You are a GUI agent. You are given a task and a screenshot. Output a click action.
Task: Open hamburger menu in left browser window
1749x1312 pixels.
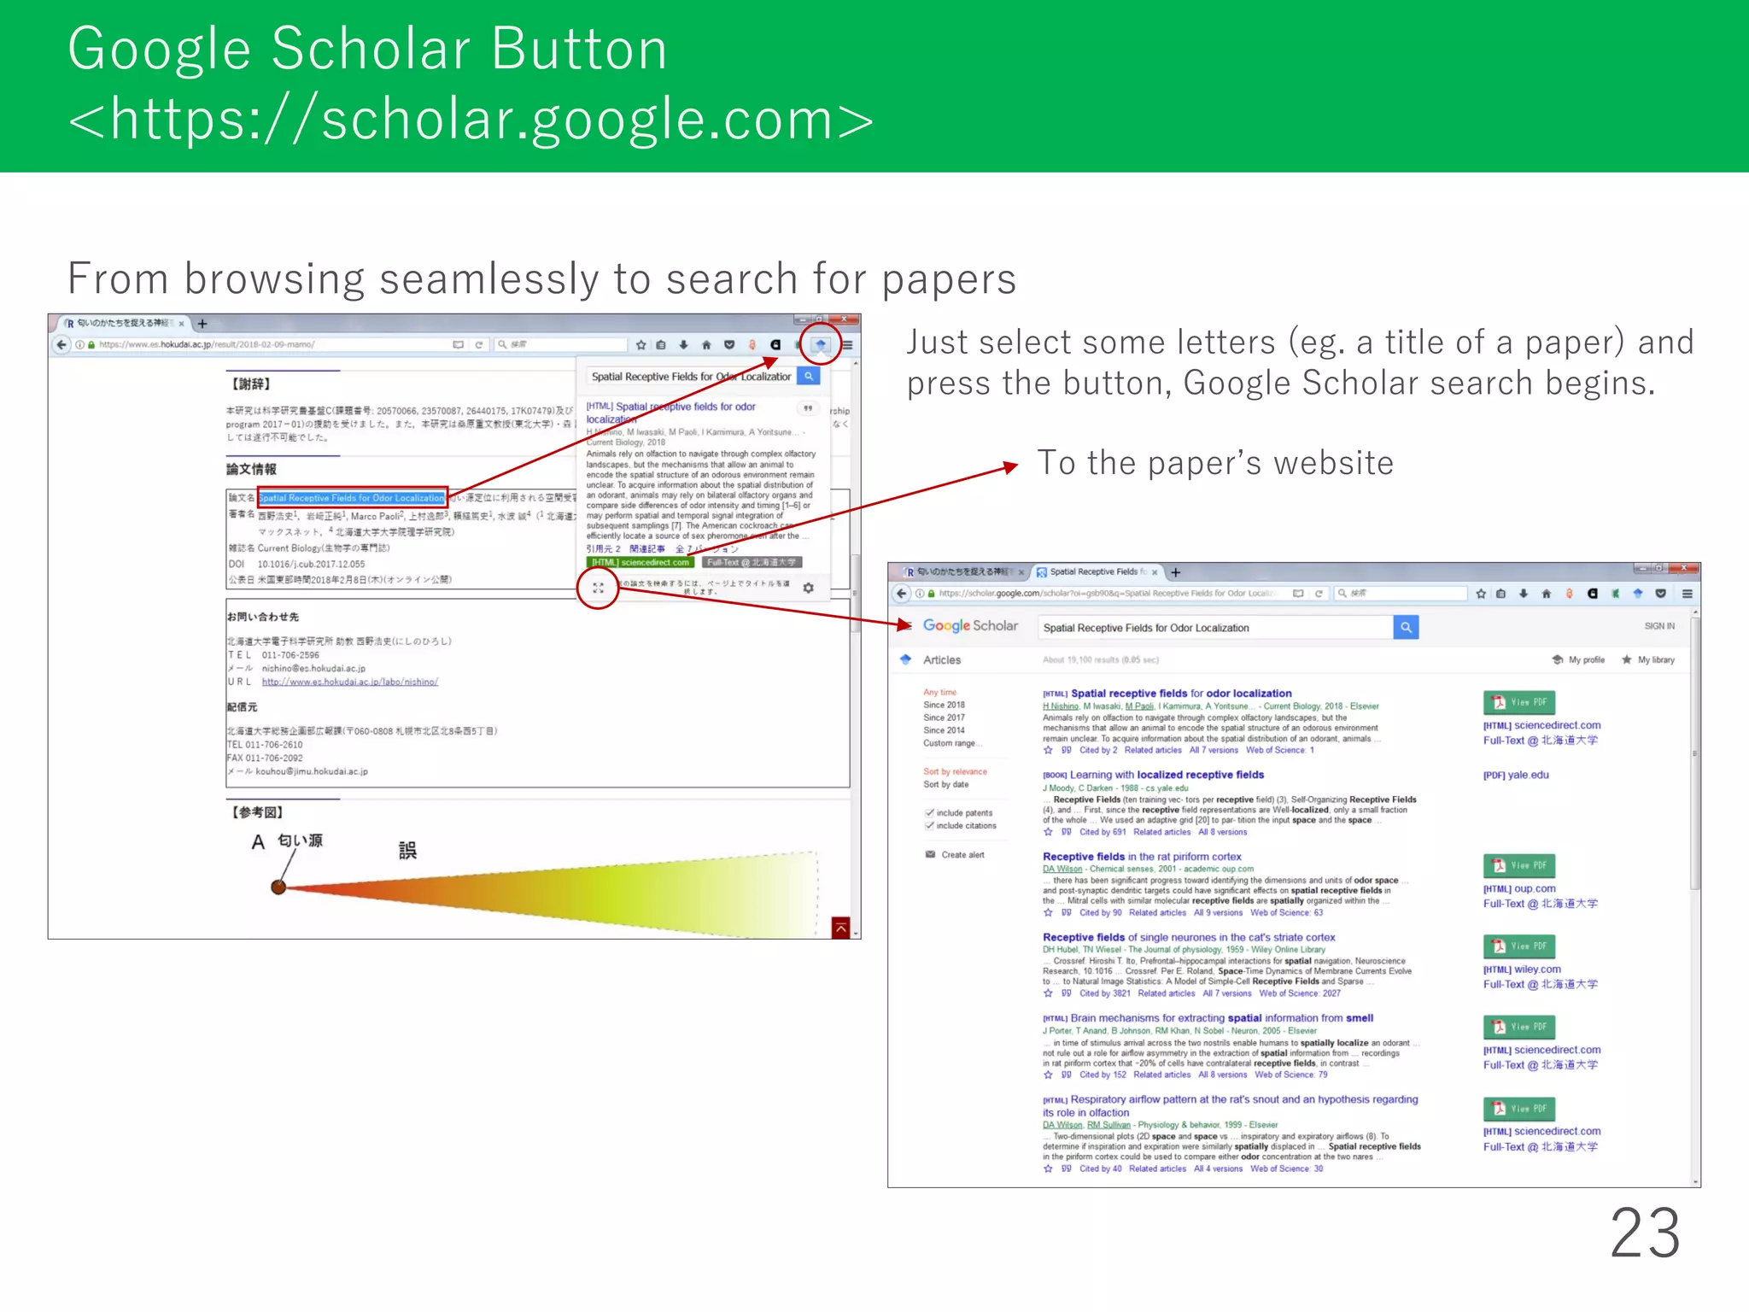pyautogui.click(x=847, y=345)
